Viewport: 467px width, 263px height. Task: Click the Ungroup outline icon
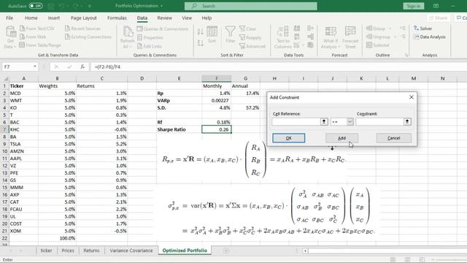tap(369, 37)
